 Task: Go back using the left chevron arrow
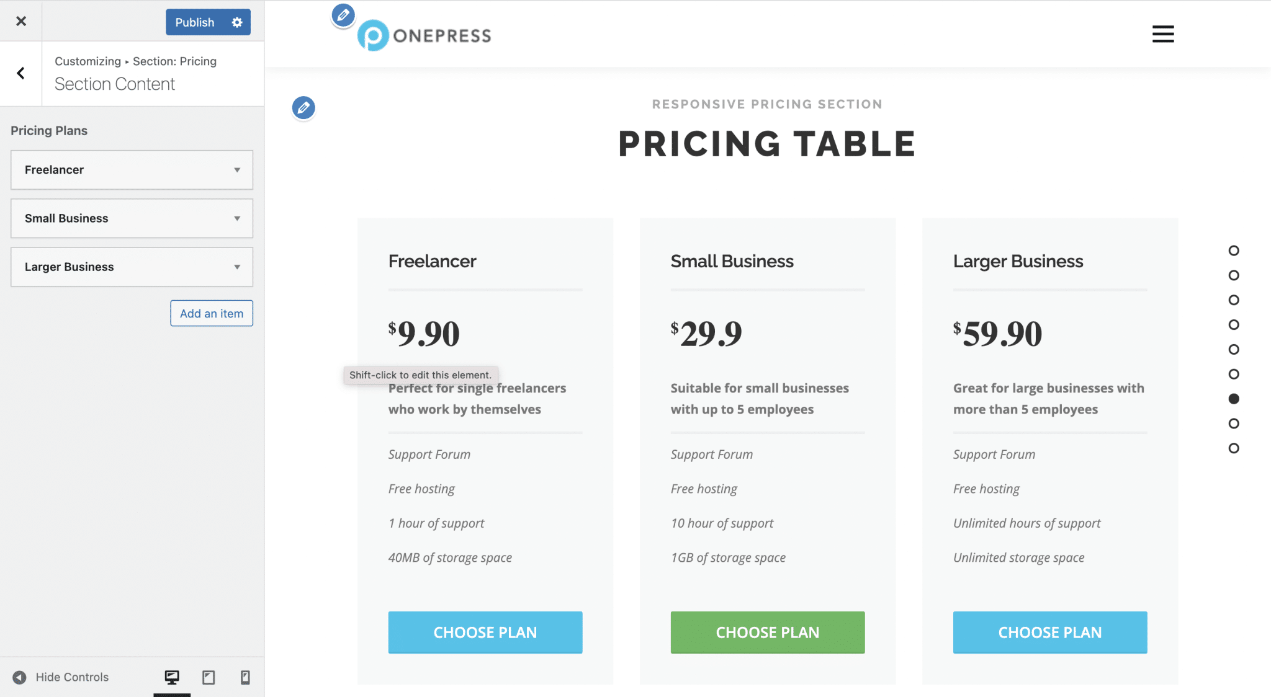pyautogui.click(x=20, y=73)
